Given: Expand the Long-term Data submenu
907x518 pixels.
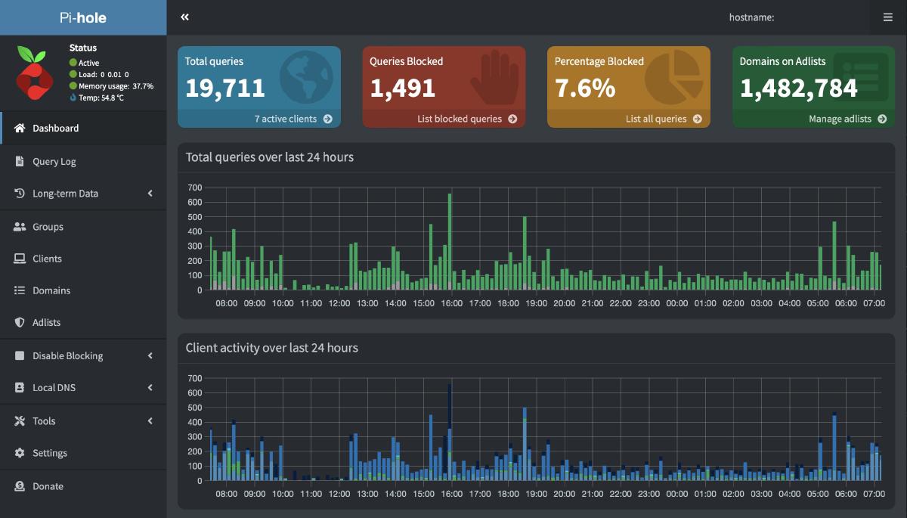Looking at the screenshot, I should (x=83, y=194).
